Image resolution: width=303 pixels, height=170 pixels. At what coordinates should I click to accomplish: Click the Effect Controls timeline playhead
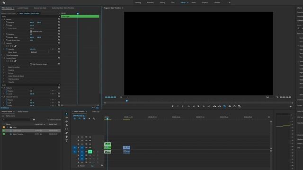click(x=78, y=14)
